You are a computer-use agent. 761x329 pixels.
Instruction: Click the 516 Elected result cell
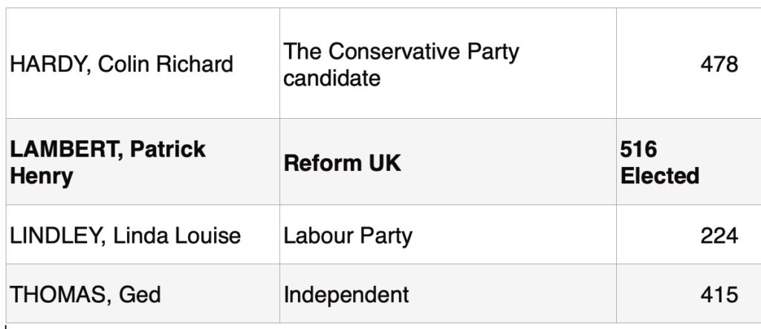pyautogui.click(x=689, y=162)
